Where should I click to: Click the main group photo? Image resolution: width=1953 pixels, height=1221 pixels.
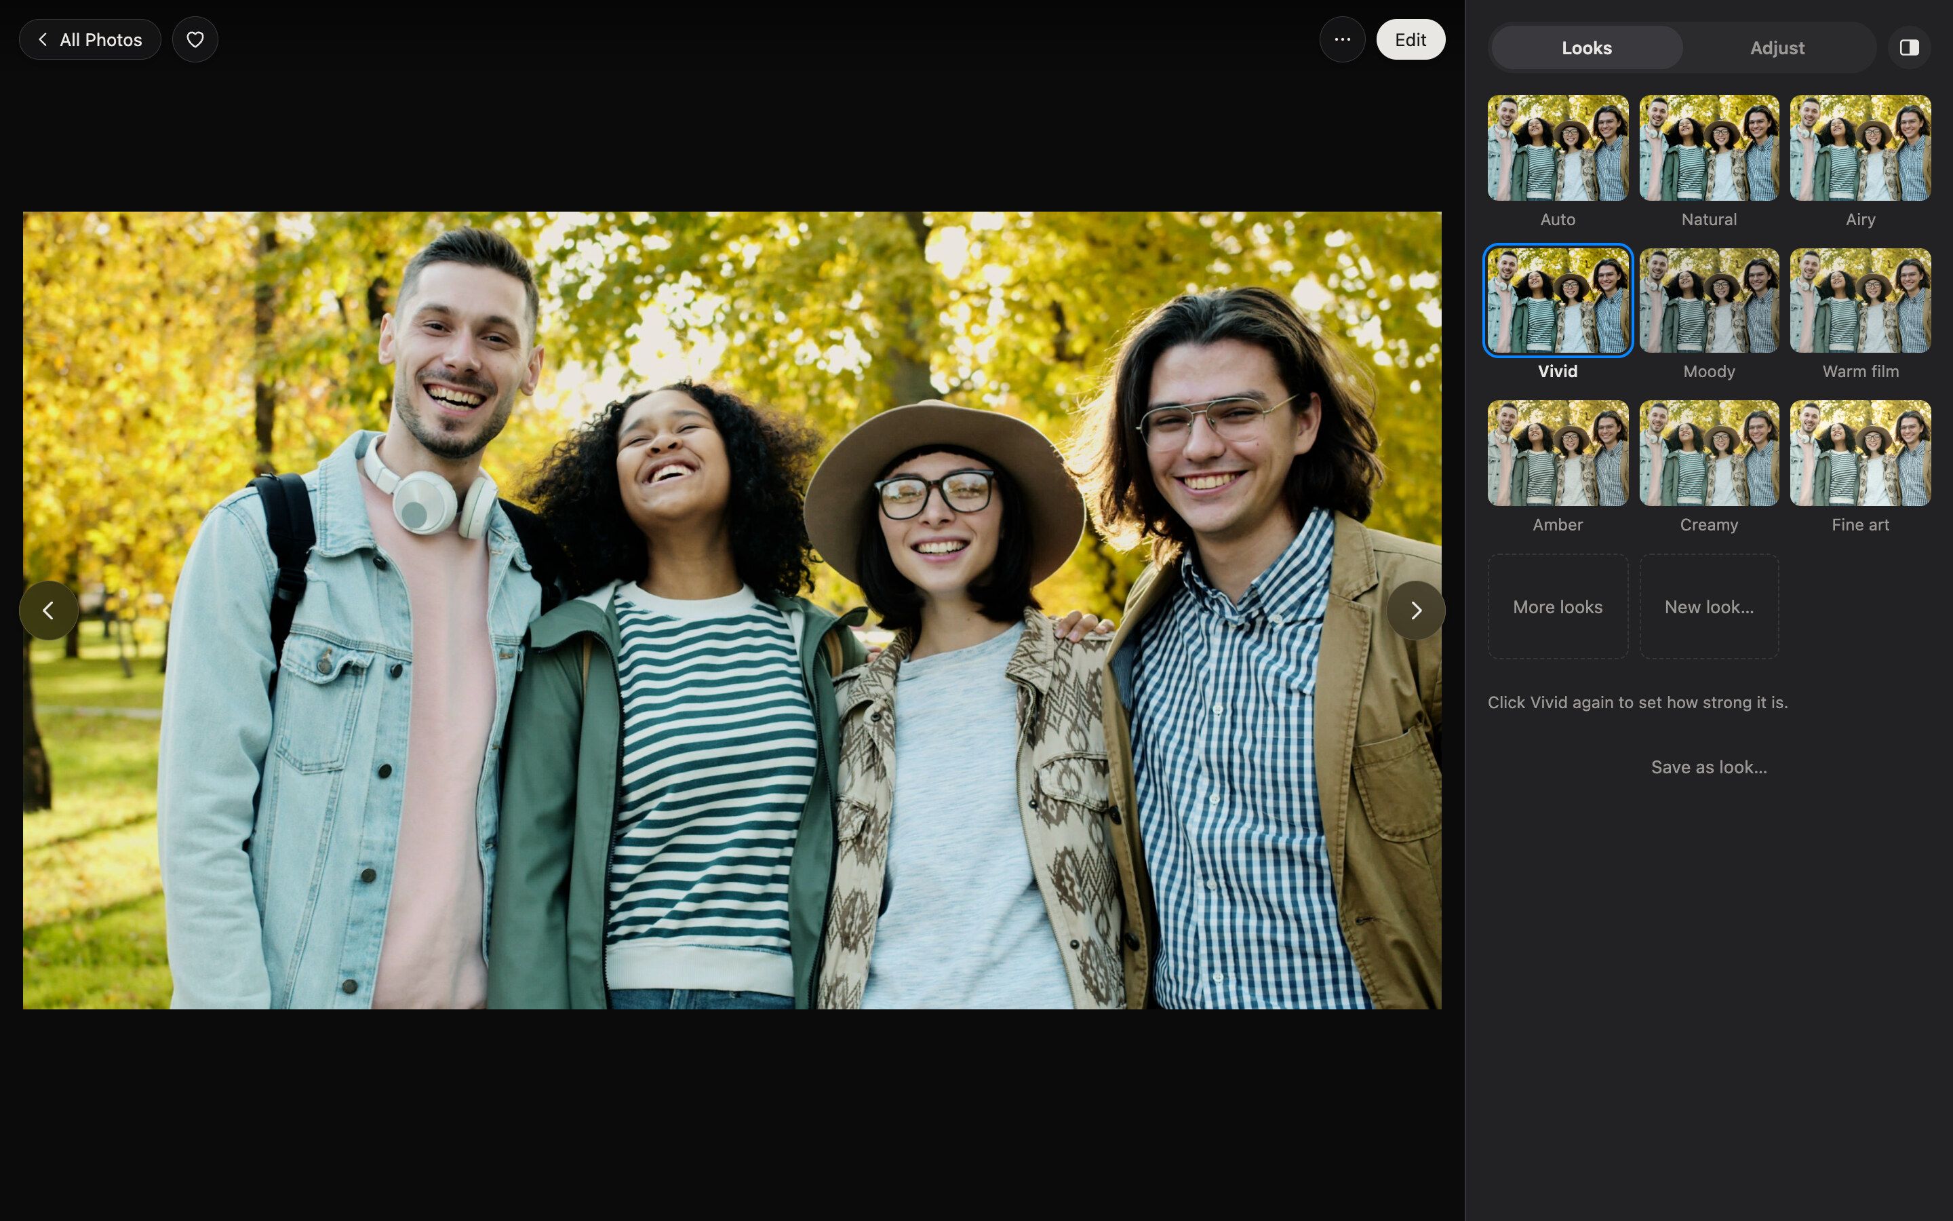(732, 610)
